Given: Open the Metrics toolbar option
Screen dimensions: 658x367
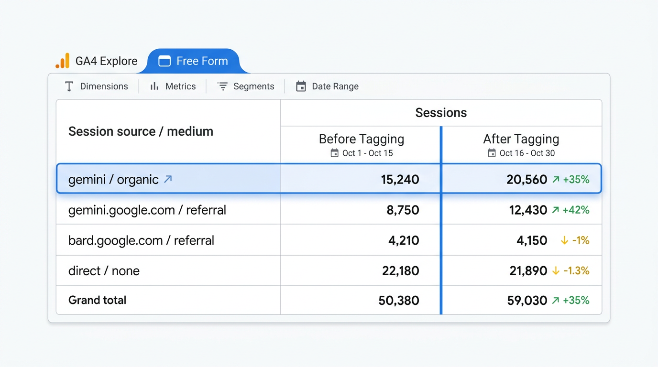Looking at the screenshot, I should pyautogui.click(x=173, y=86).
